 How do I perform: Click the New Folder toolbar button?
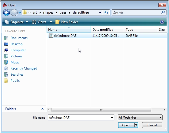pos(66,22)
